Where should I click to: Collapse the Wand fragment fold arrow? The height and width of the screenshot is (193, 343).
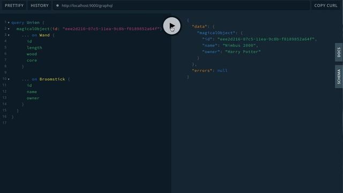pos(9,35)
